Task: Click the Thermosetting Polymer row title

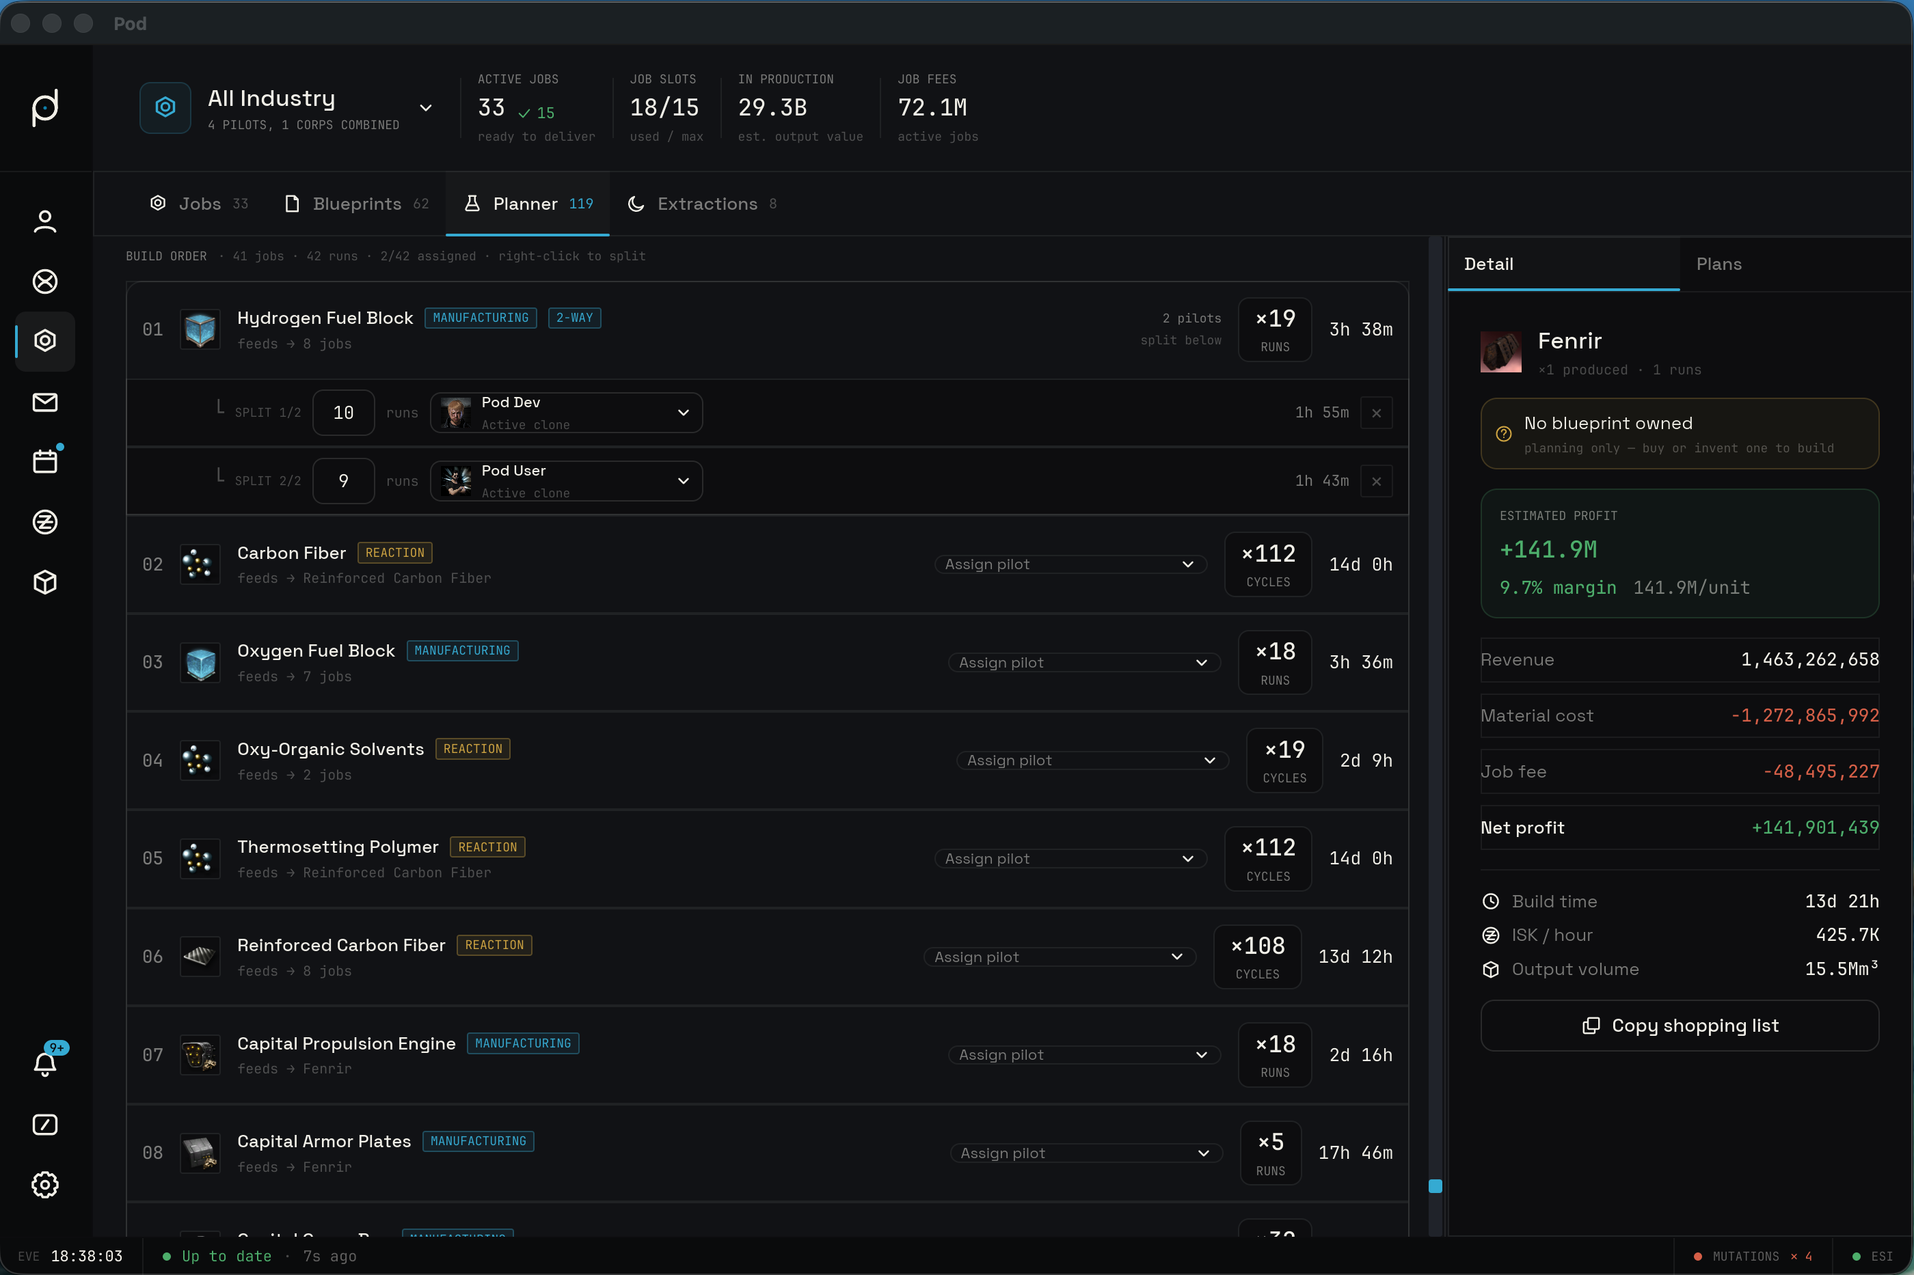Action: click(x=338, y=847)
